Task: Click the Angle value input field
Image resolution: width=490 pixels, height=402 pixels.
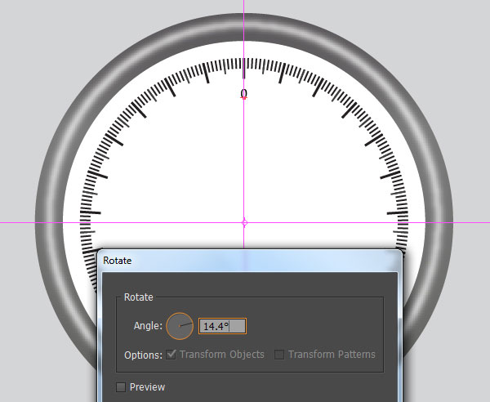Action: pos(222,326)
